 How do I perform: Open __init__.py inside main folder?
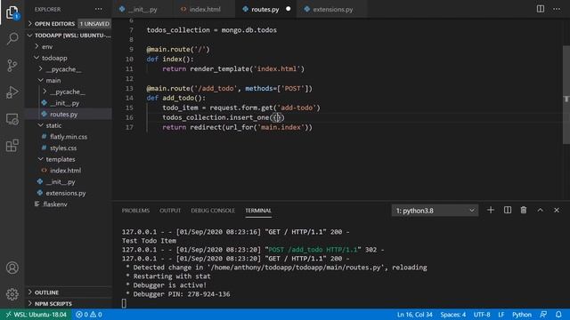pos(69,103)
